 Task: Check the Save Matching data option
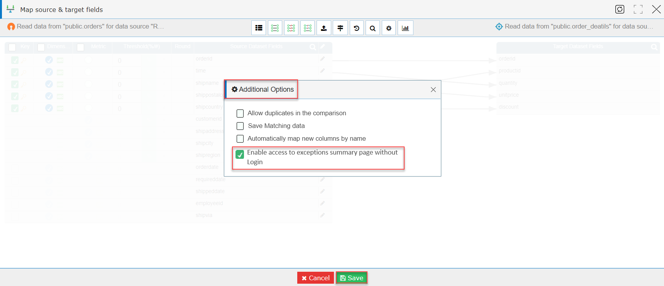240,126
